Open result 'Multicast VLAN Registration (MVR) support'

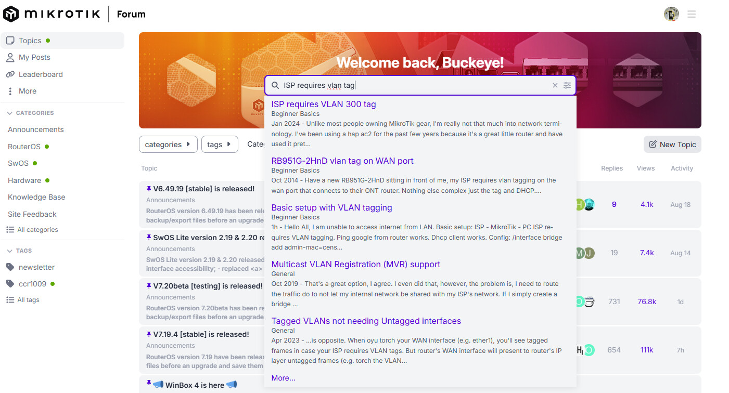356,264
